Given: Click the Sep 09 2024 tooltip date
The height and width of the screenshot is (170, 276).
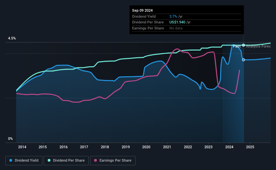Looking at the screenshot, I should tap(143, 10).
